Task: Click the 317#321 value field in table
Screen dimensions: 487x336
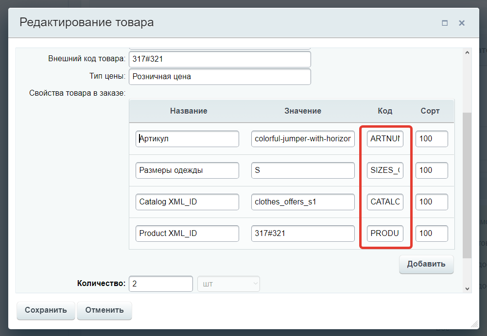Action: tap(303, 234)
